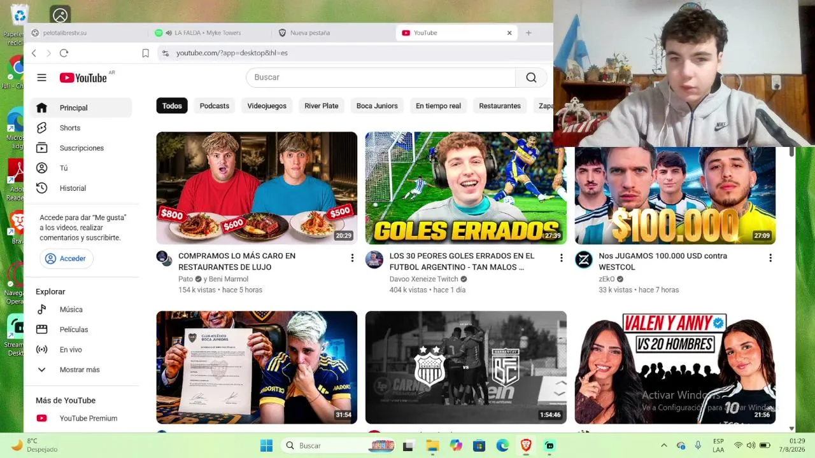Expand Mostrar más in sidebar
Image resolution: width=815 pixels, height=458 pixels.
[81, 370]
